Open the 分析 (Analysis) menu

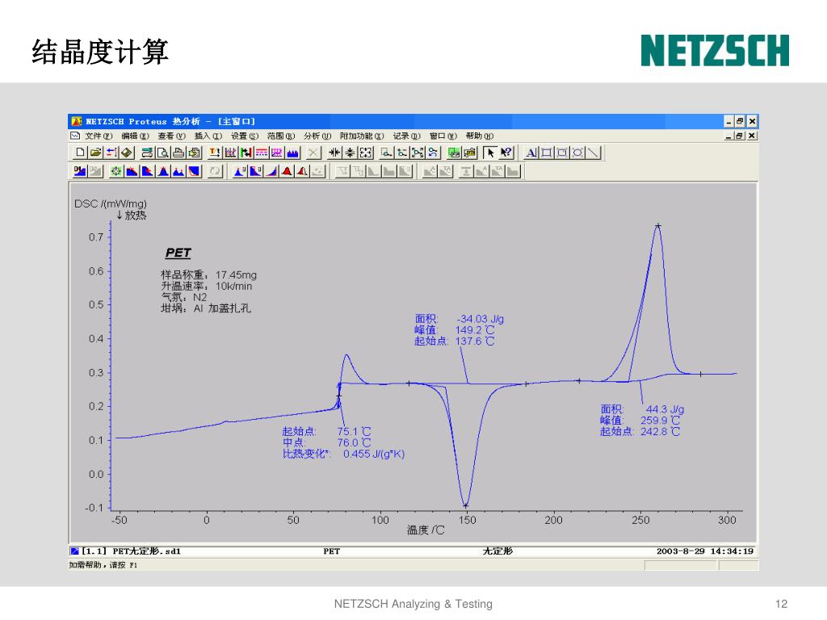point(317,136)
